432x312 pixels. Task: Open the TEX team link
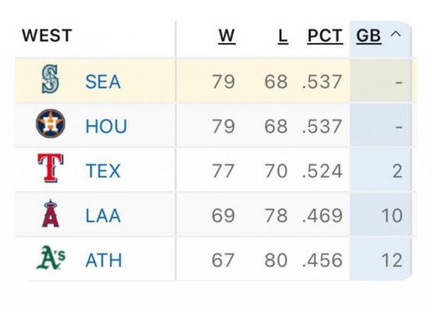[103, 171]
